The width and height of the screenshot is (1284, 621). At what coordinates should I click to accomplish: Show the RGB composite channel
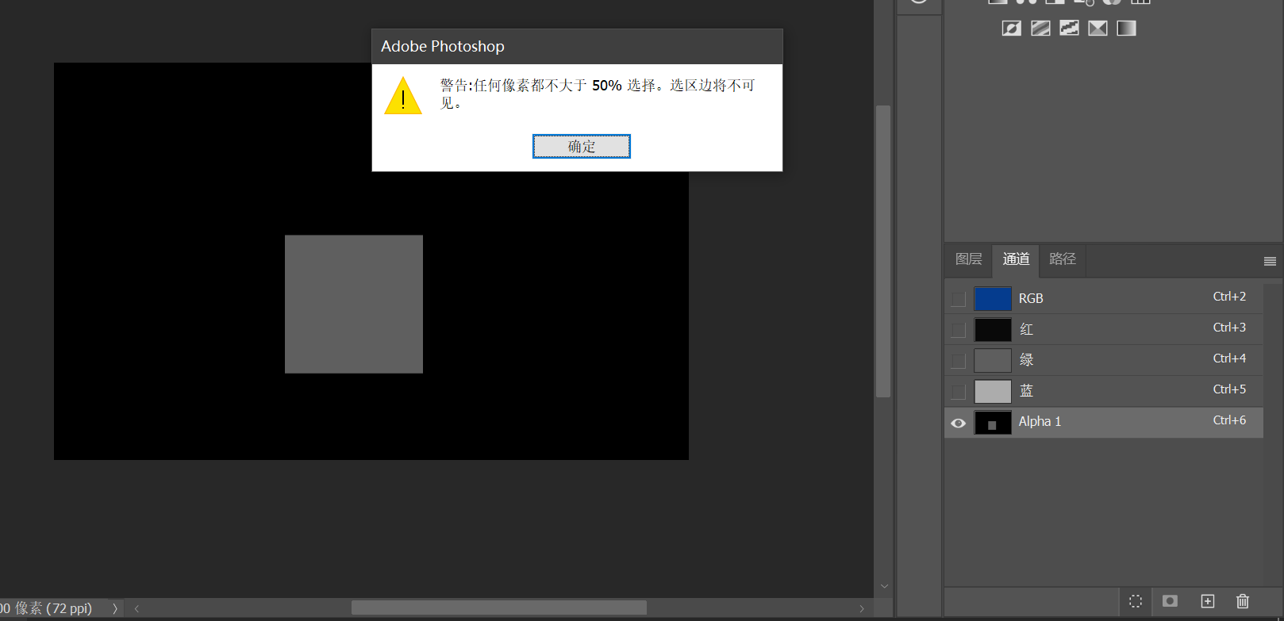(959, 299)
